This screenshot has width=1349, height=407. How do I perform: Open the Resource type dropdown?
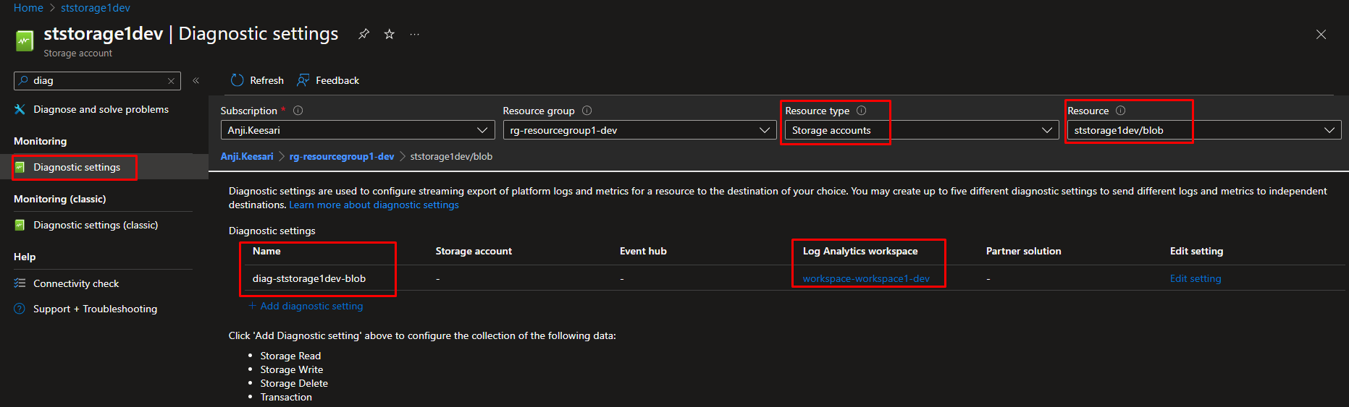[922, 130]
